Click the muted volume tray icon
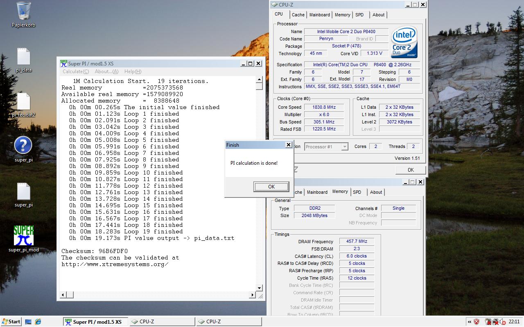This screenshot has width=524, height=327. click(x=502, y=322)
